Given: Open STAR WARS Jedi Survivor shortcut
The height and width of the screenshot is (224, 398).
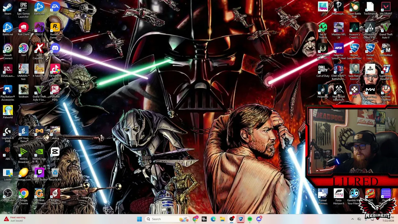Looking at the screenshot, I should point(323,52).
